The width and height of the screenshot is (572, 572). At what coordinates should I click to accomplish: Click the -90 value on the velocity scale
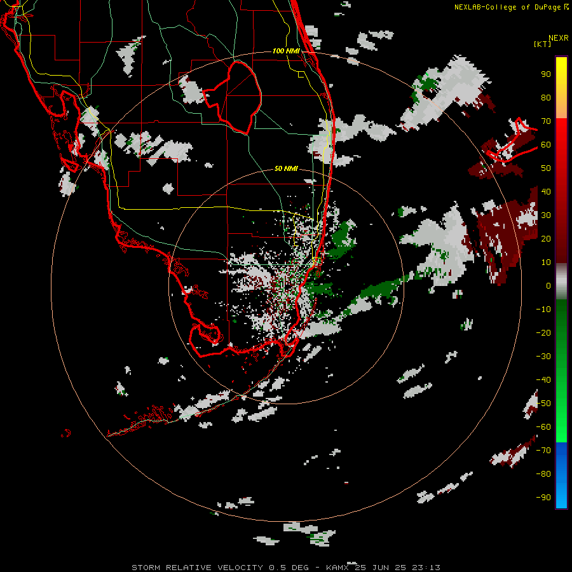543,498
